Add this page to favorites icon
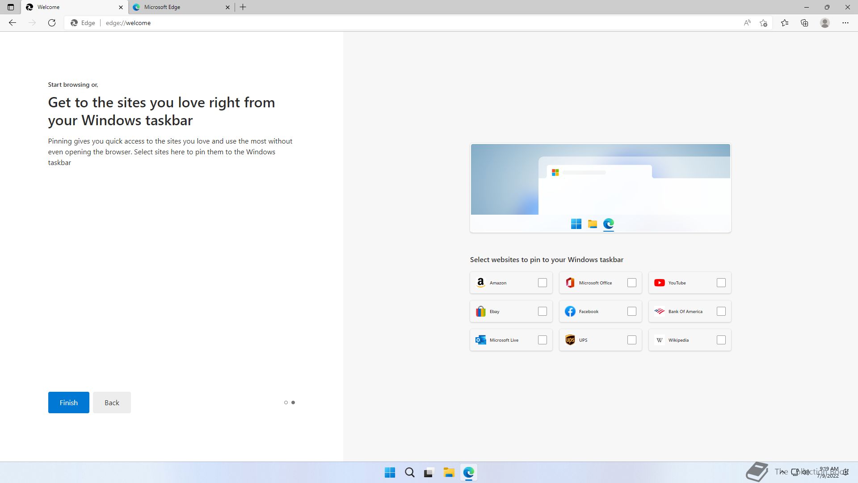This screenshot has width=858, height=483. [763, 23]
